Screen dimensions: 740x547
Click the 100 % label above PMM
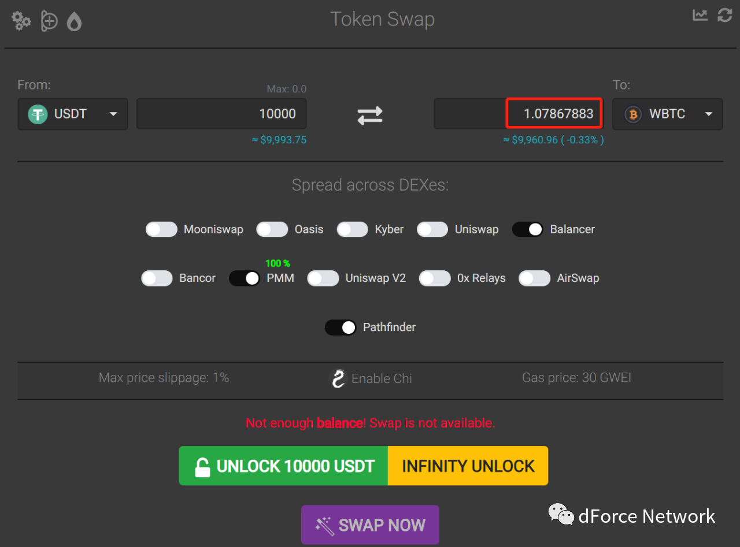277,263
